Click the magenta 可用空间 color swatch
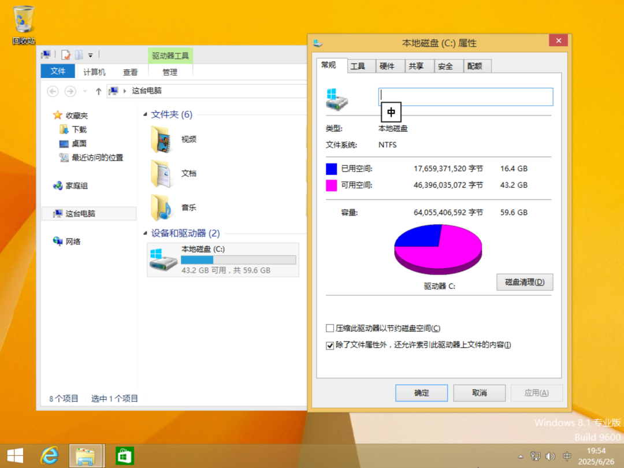 pyautogui.click(x=332, y=185)
